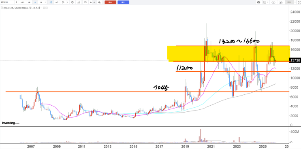Viewport: 301px width, 149px height.
Task: Select the yellow highlighted rectangle zone
Action: pyautogui.click(x=228, y=54)
